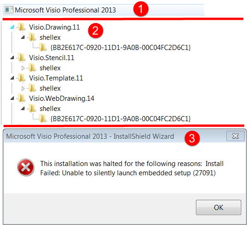Click the red error icon in the dialog
Viewport: 250px width, 228px height.
[x=26, y=167]
